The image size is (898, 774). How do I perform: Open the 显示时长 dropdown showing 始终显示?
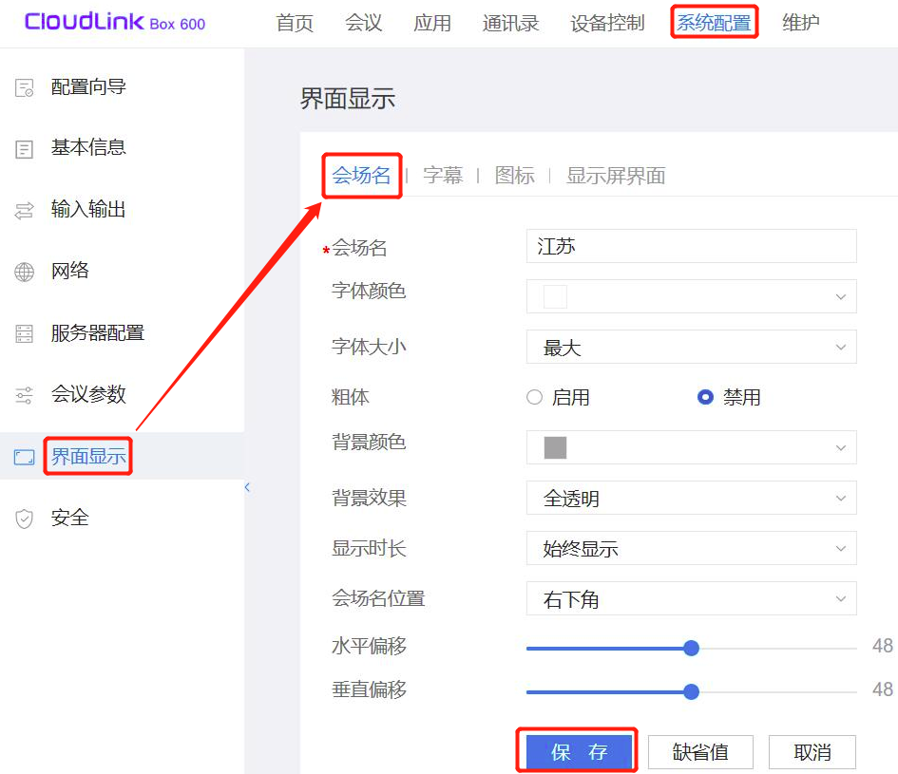click(x=691, y=548)
